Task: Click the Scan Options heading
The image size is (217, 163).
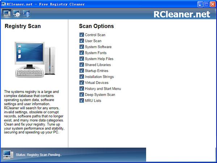Action: 96,26
